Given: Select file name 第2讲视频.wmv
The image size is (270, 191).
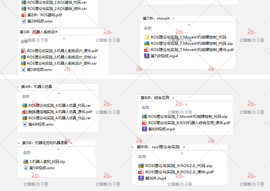Looking at the screenshot, I should (x=40, y=21).
